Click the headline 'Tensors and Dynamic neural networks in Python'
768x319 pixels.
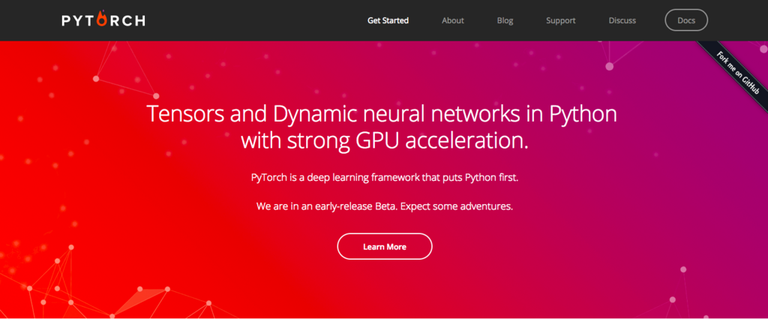(382, 114)
